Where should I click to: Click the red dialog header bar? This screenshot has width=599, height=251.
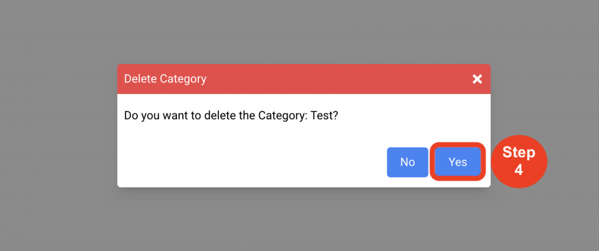click(303, 79)
